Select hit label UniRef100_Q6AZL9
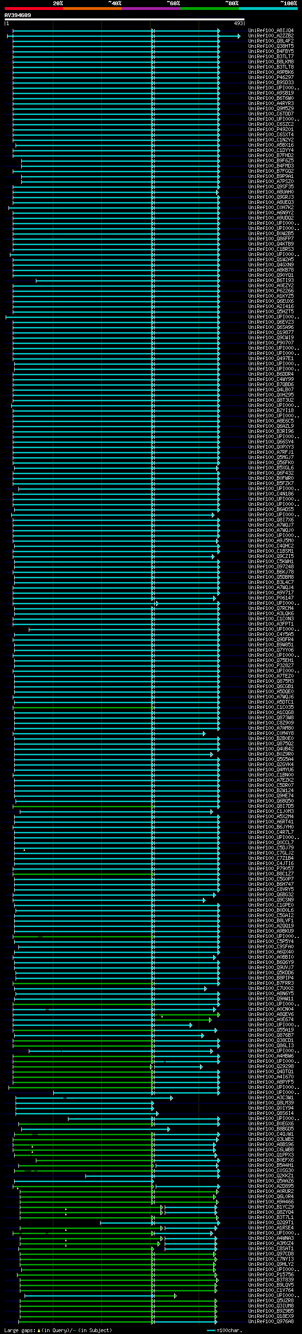Screen dimensions: 302x1334 [x=271, y=426]
